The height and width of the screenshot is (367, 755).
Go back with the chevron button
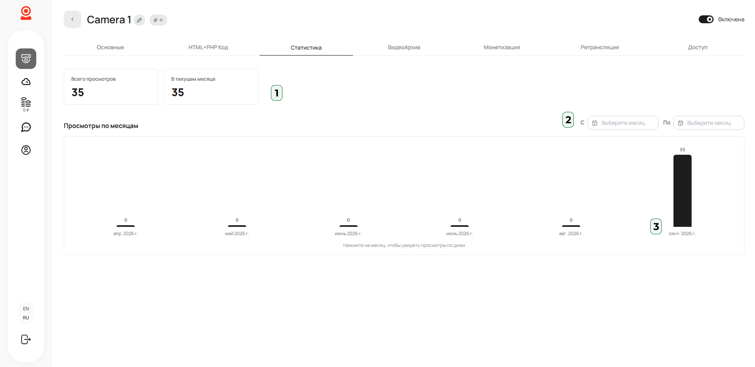tap(72, 19)
